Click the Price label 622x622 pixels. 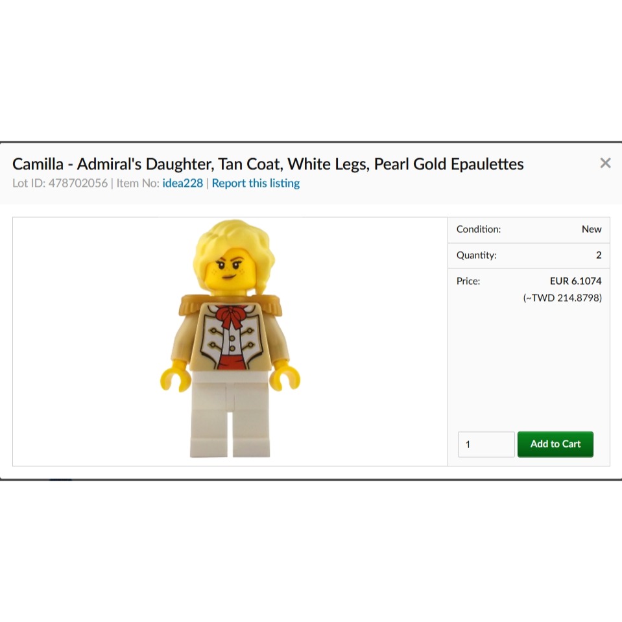point(468,281)
